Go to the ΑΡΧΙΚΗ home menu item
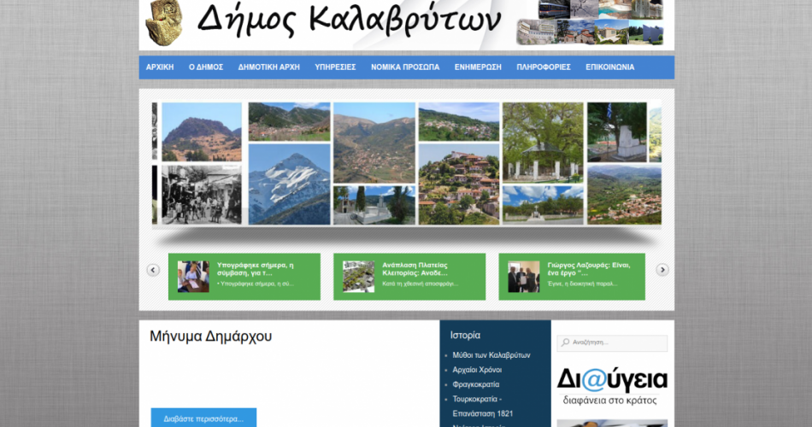Image resolution: width=812 pixels, height=427 pixels. pyautogui.click(x=160, y=67)
